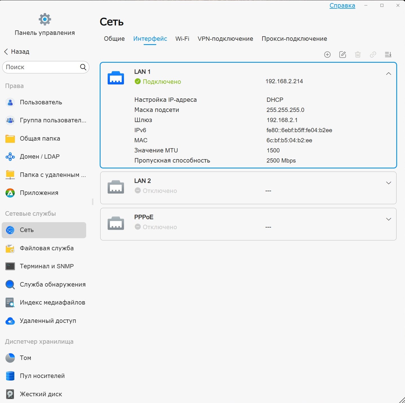Open the Domain / LDAP settings
Image resolution: width=405 pixels, height=403 pixels.
click(x=39, y=156)
